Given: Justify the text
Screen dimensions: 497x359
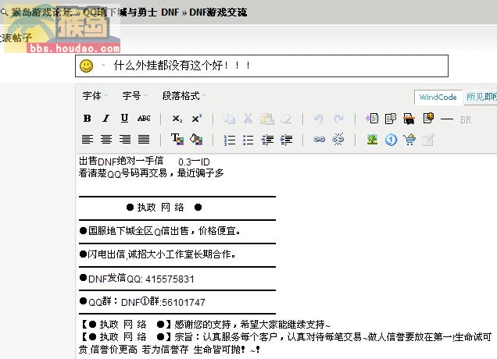Looking at the screenshot, I should tap(144, 139).
